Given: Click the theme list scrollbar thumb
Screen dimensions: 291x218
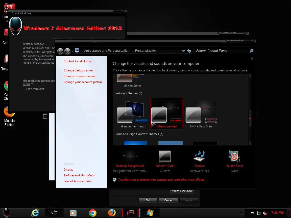Looking at the screenshot, I should [250, 118].
